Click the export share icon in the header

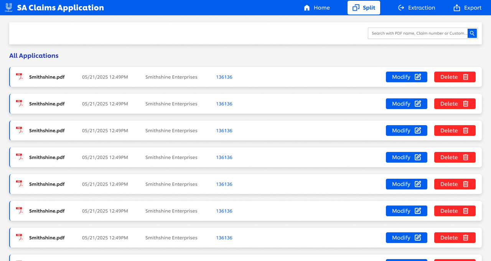click(456, 8)
